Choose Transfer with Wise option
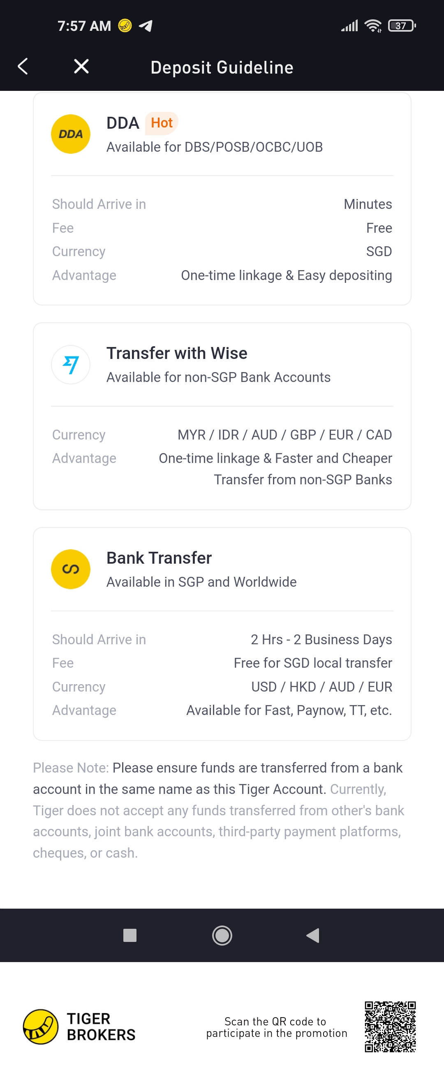Viewport: 444px width, 1092px height. coord(176,353)
